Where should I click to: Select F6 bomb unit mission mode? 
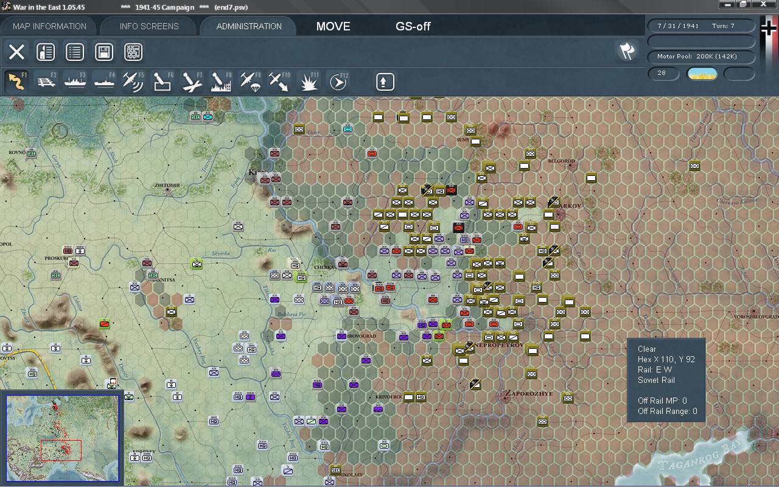[162, 82]
